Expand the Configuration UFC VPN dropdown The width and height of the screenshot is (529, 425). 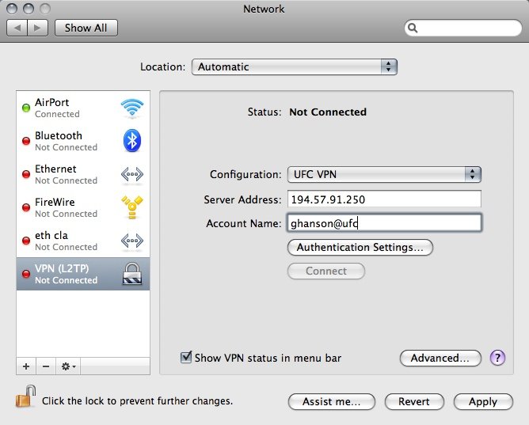(x=383, y=174)
